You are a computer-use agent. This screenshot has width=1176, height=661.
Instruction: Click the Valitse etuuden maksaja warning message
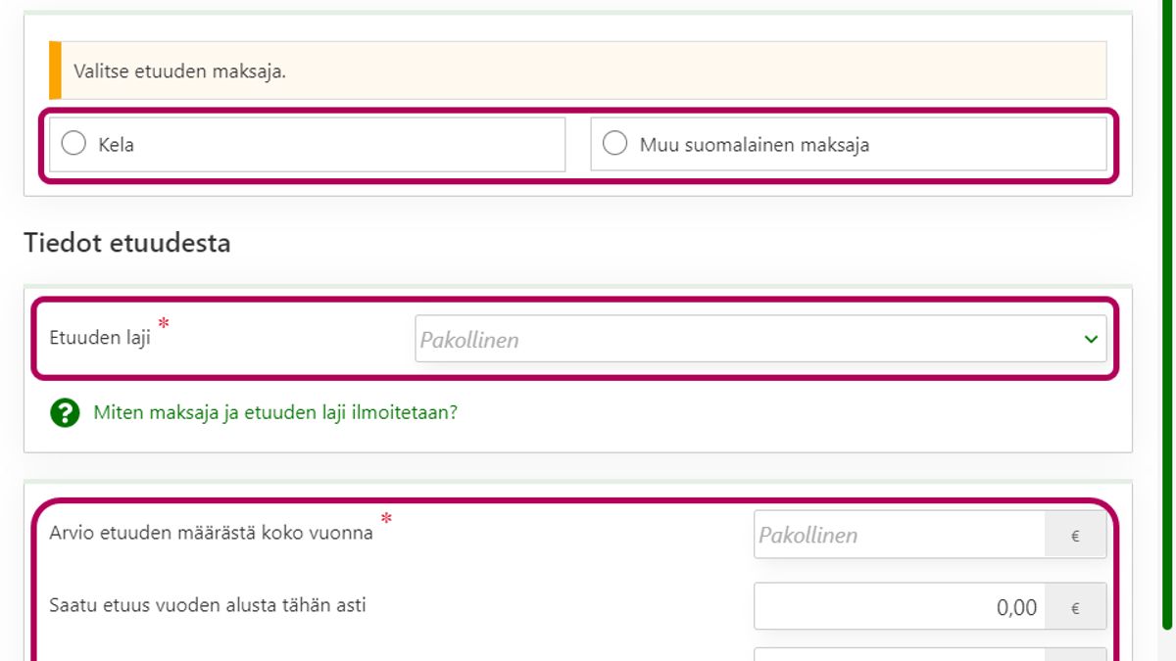click(x=179, y=71)
